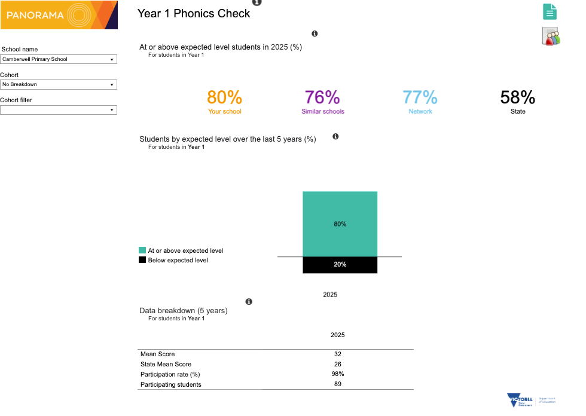Show info for At or above expected level section
This screenshot has height=416, width=586.
point(315,34)
